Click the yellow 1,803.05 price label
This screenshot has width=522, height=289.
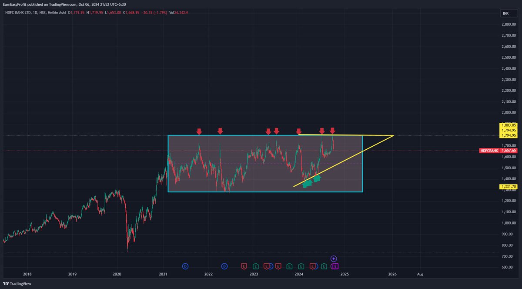click(x=508, y=125)
